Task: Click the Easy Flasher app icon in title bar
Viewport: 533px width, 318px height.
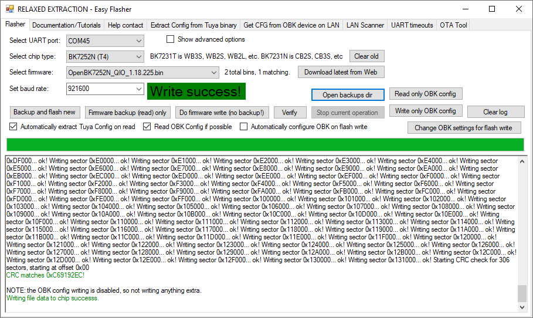Action: pyautogui.click(x=10, y=9)
